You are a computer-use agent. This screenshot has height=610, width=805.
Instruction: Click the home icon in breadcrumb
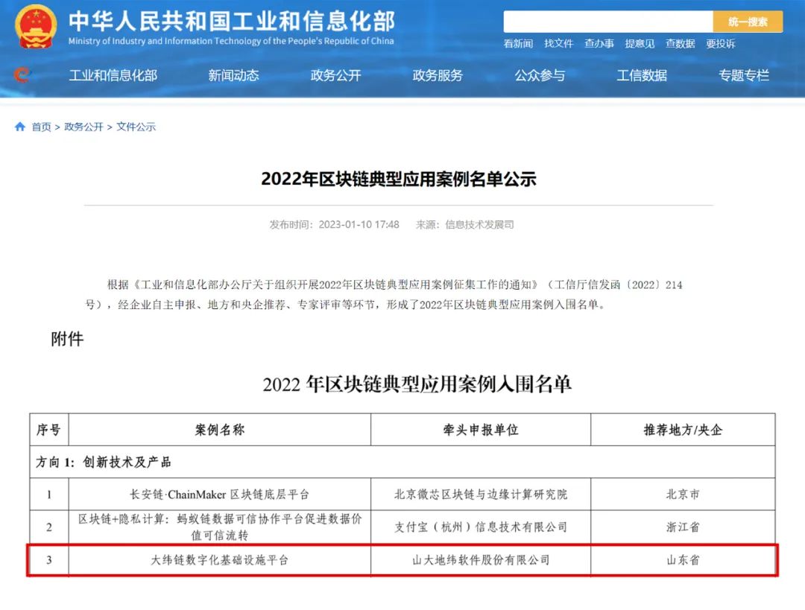(20, 127)
